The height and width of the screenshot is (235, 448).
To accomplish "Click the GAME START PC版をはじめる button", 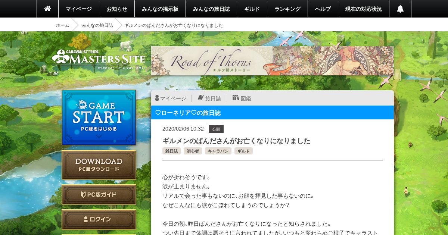I will [x=99, y=117].
